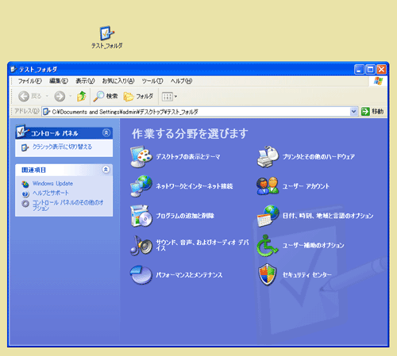Click the user accounts people icon
397x356 pixels.
(268, 186)
